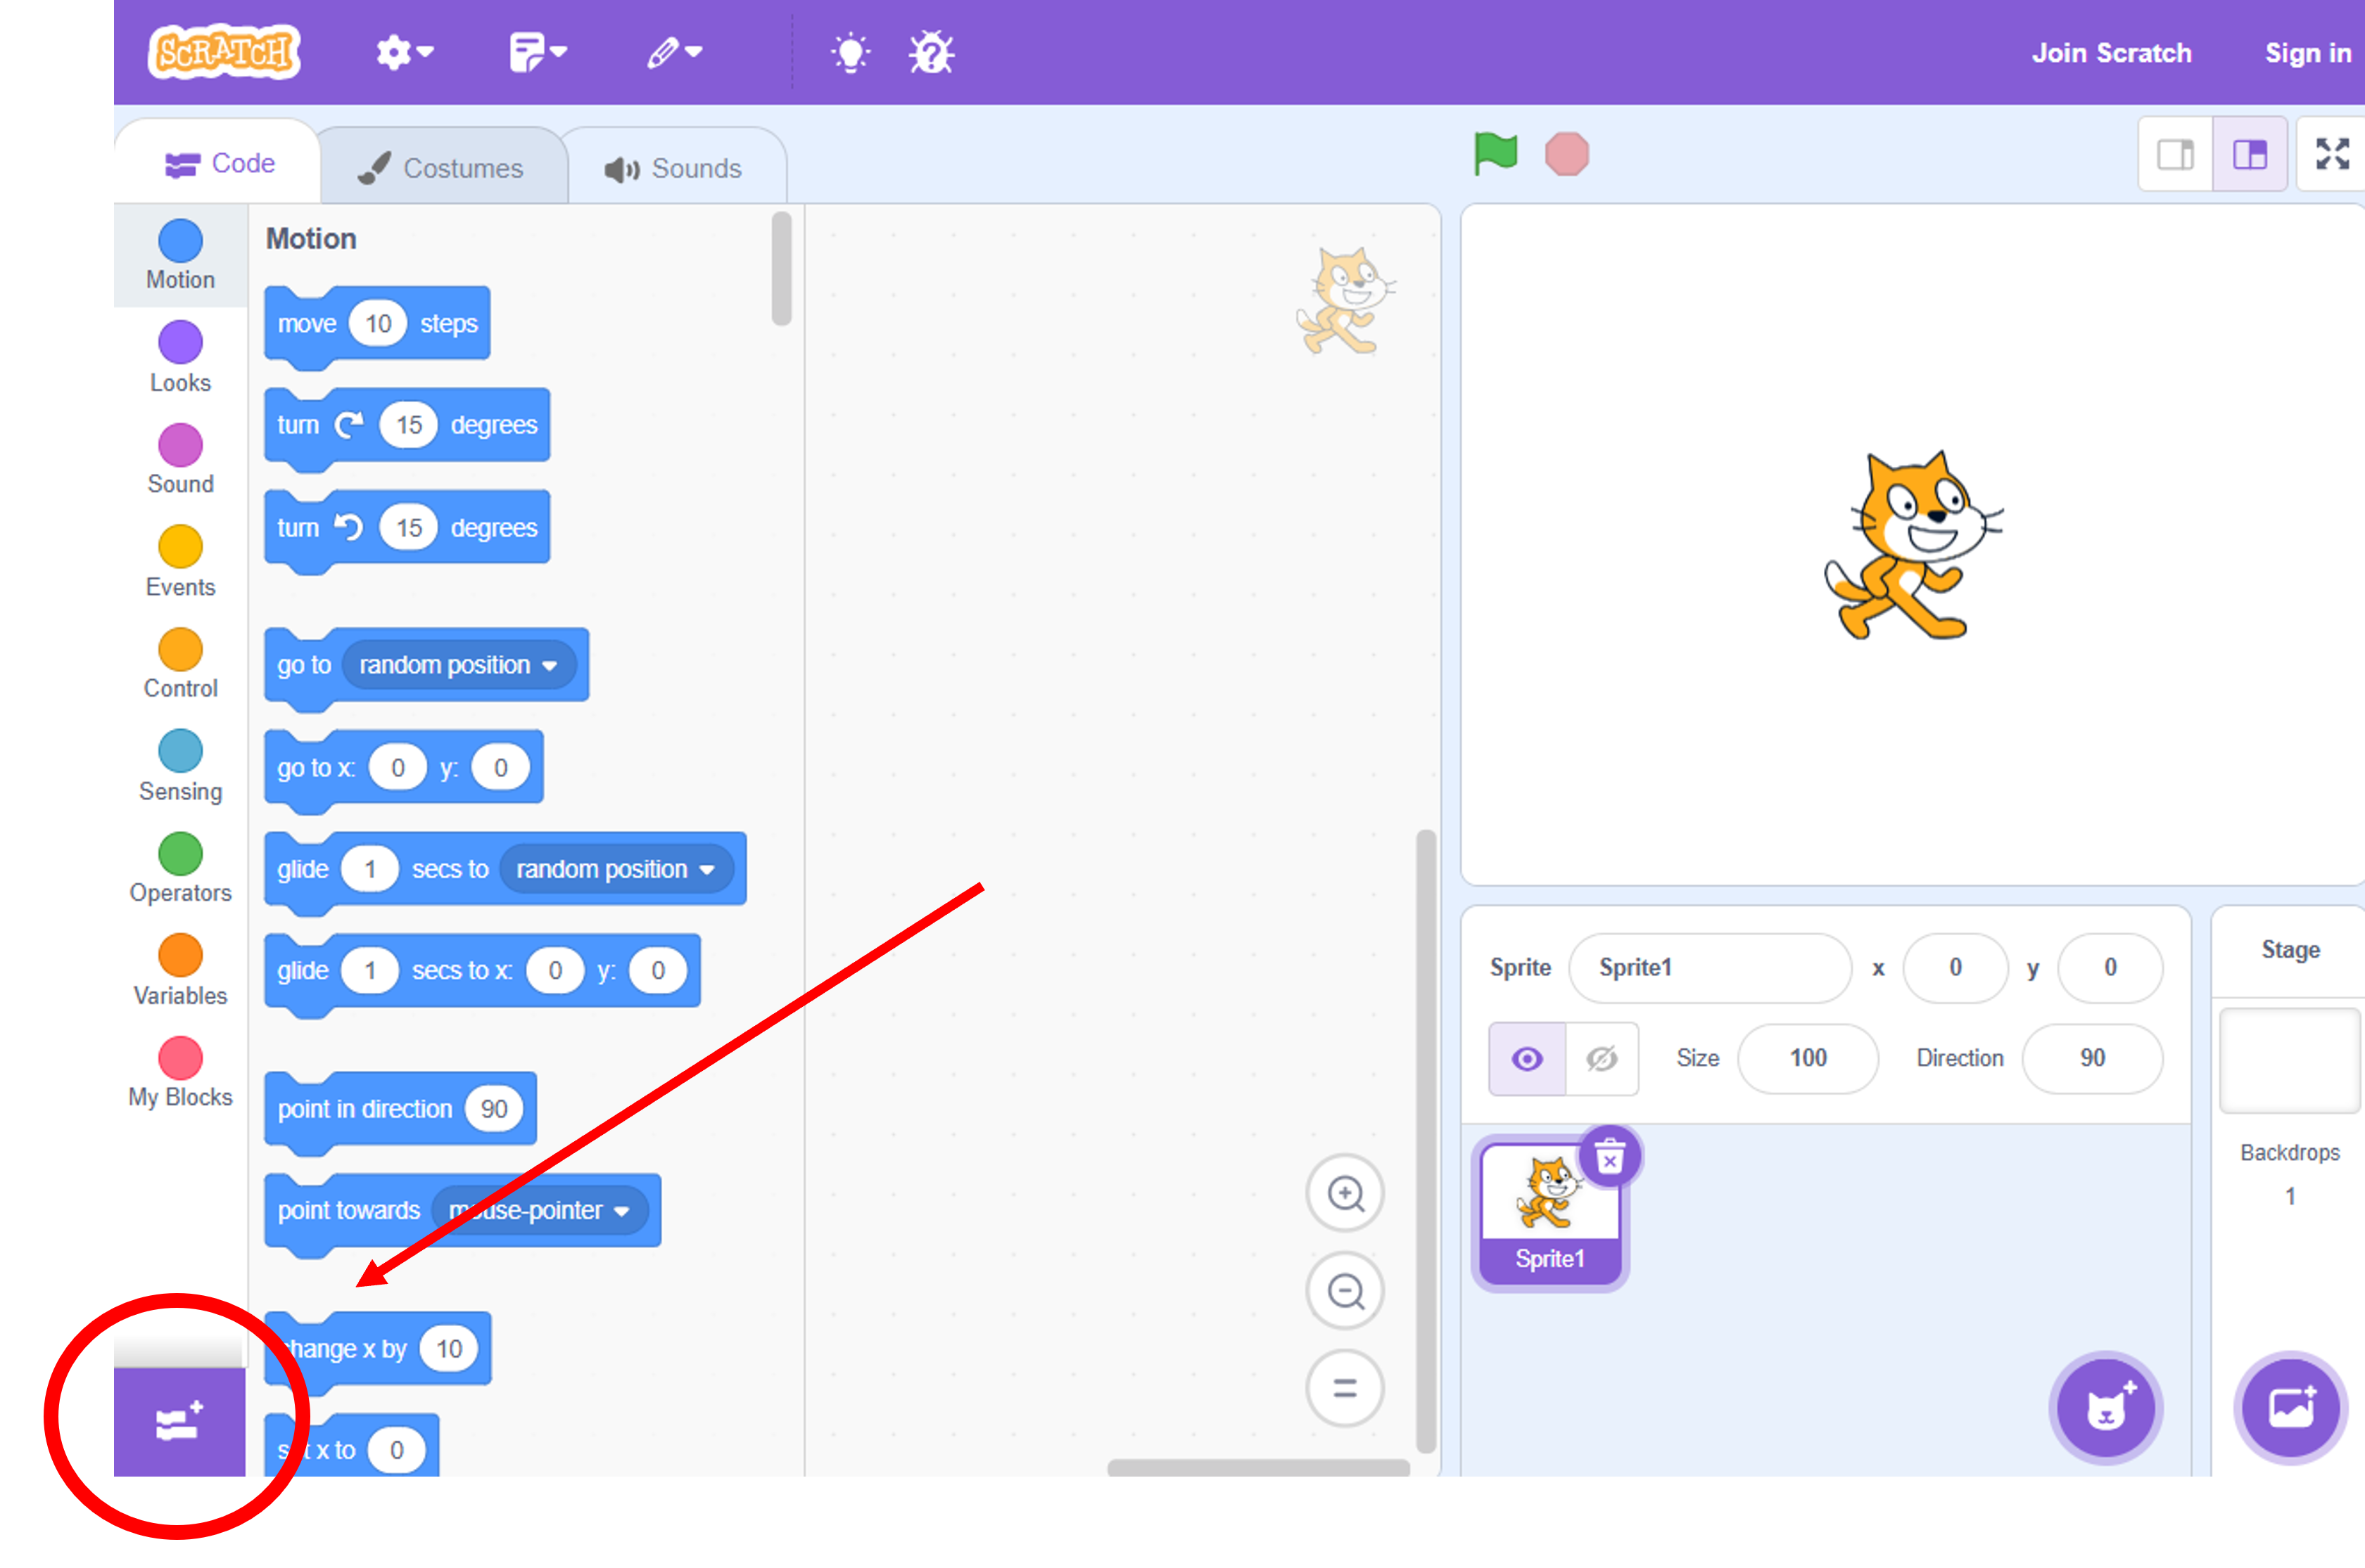The height and width of the screenshot is (1568, 2365).
Task: Hide sprite using the crossed-eye icon
Action: [1602, 1058]
